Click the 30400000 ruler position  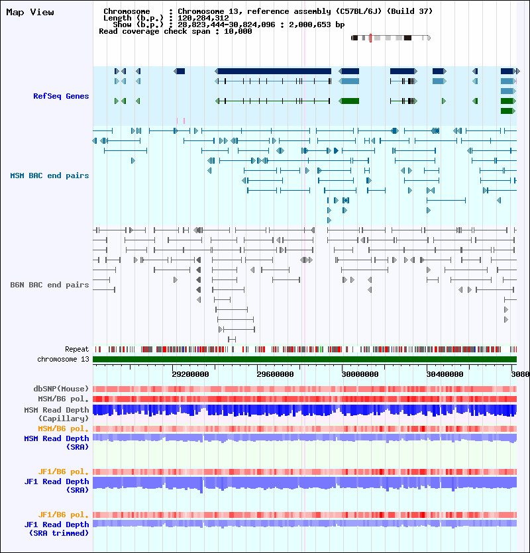445,374
